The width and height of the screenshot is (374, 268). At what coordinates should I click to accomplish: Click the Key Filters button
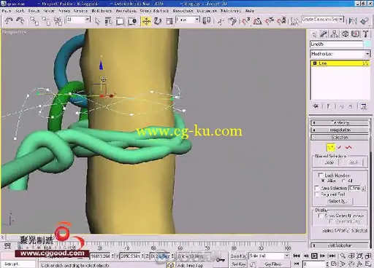(x=272, y=264)
